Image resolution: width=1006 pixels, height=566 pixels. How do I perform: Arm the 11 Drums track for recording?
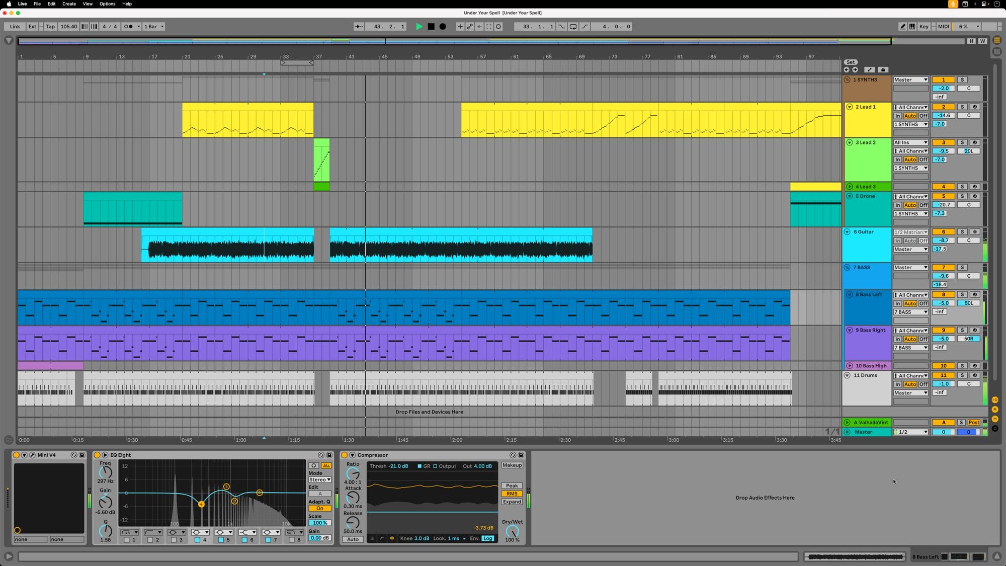(x=974, y=375)
